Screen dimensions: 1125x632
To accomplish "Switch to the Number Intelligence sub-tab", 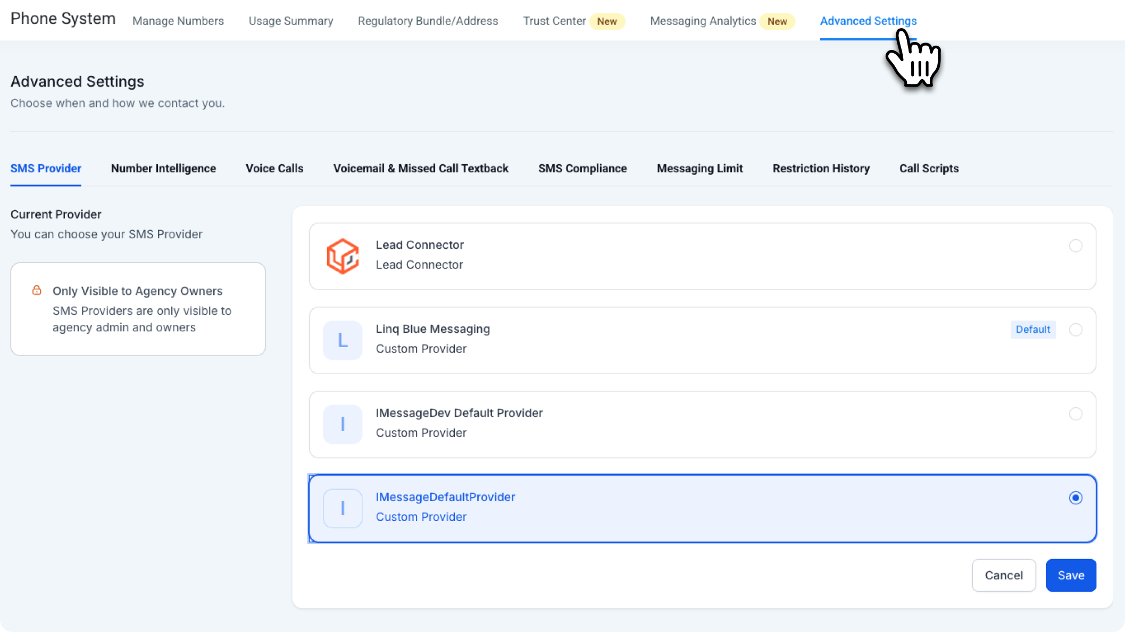I will click(x=163, y=168).
